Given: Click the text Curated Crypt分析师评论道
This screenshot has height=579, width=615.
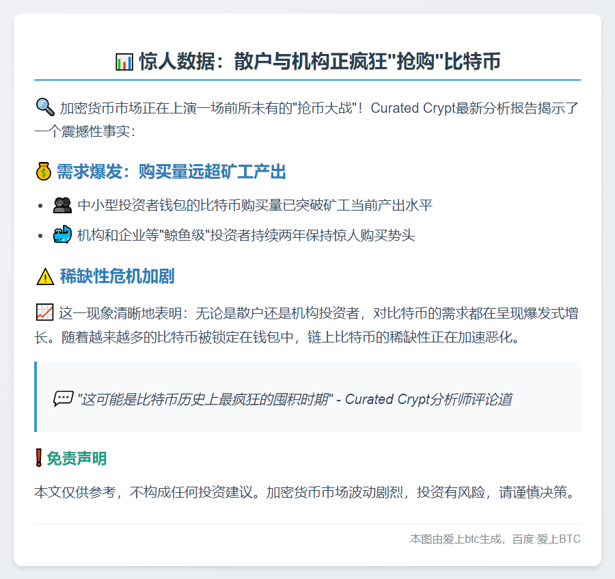Looking at the screenshot, I should click(428, 399).
